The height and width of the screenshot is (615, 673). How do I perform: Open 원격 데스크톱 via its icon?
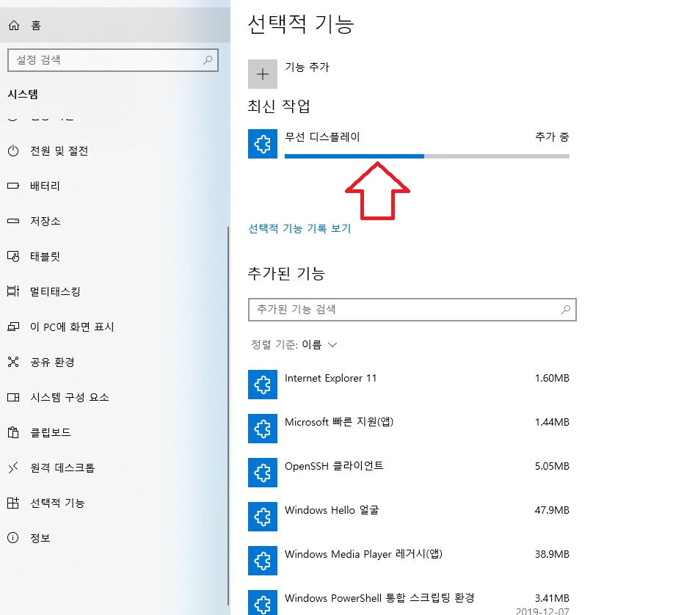tap(15, 467)
